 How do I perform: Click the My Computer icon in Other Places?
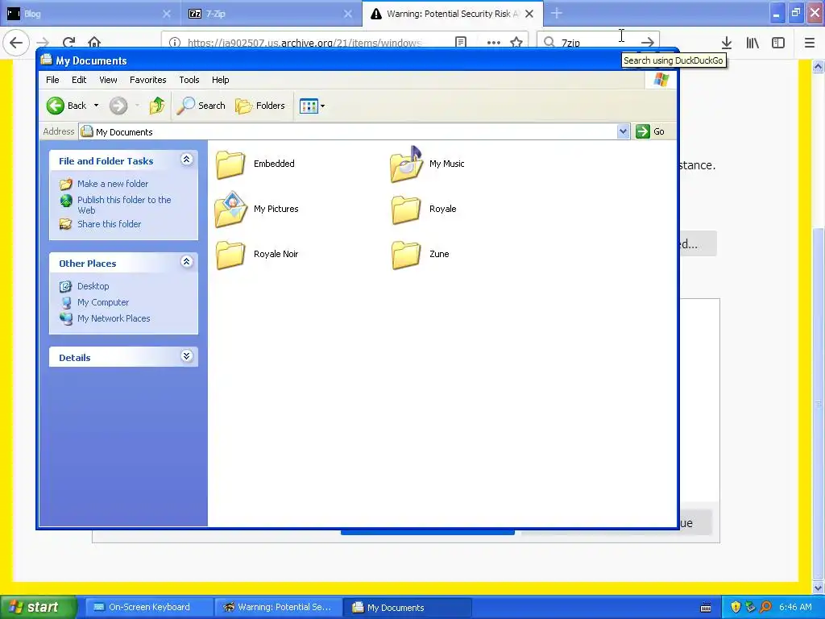click(x=66, y=303)
